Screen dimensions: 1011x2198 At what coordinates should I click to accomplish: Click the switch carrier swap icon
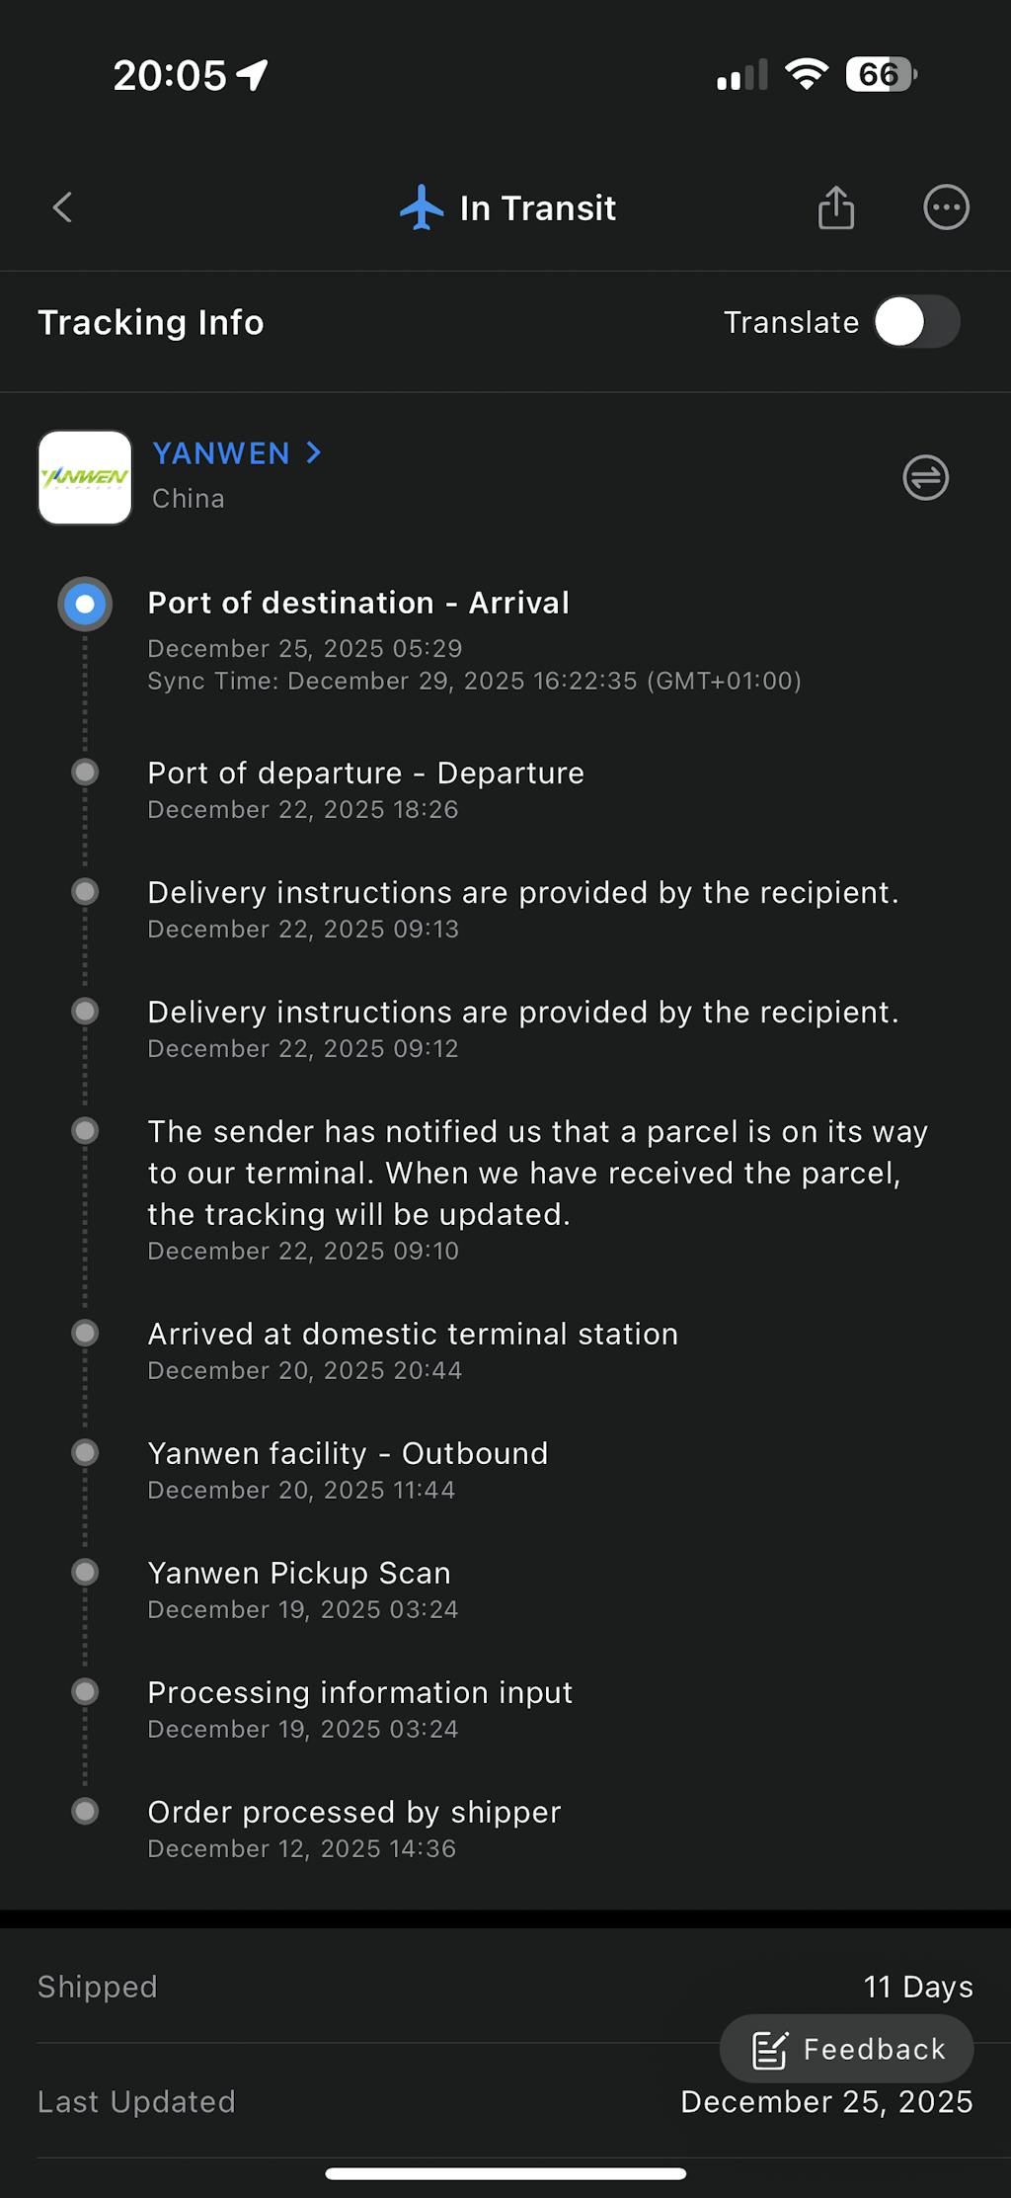click(x=925, y=478)
